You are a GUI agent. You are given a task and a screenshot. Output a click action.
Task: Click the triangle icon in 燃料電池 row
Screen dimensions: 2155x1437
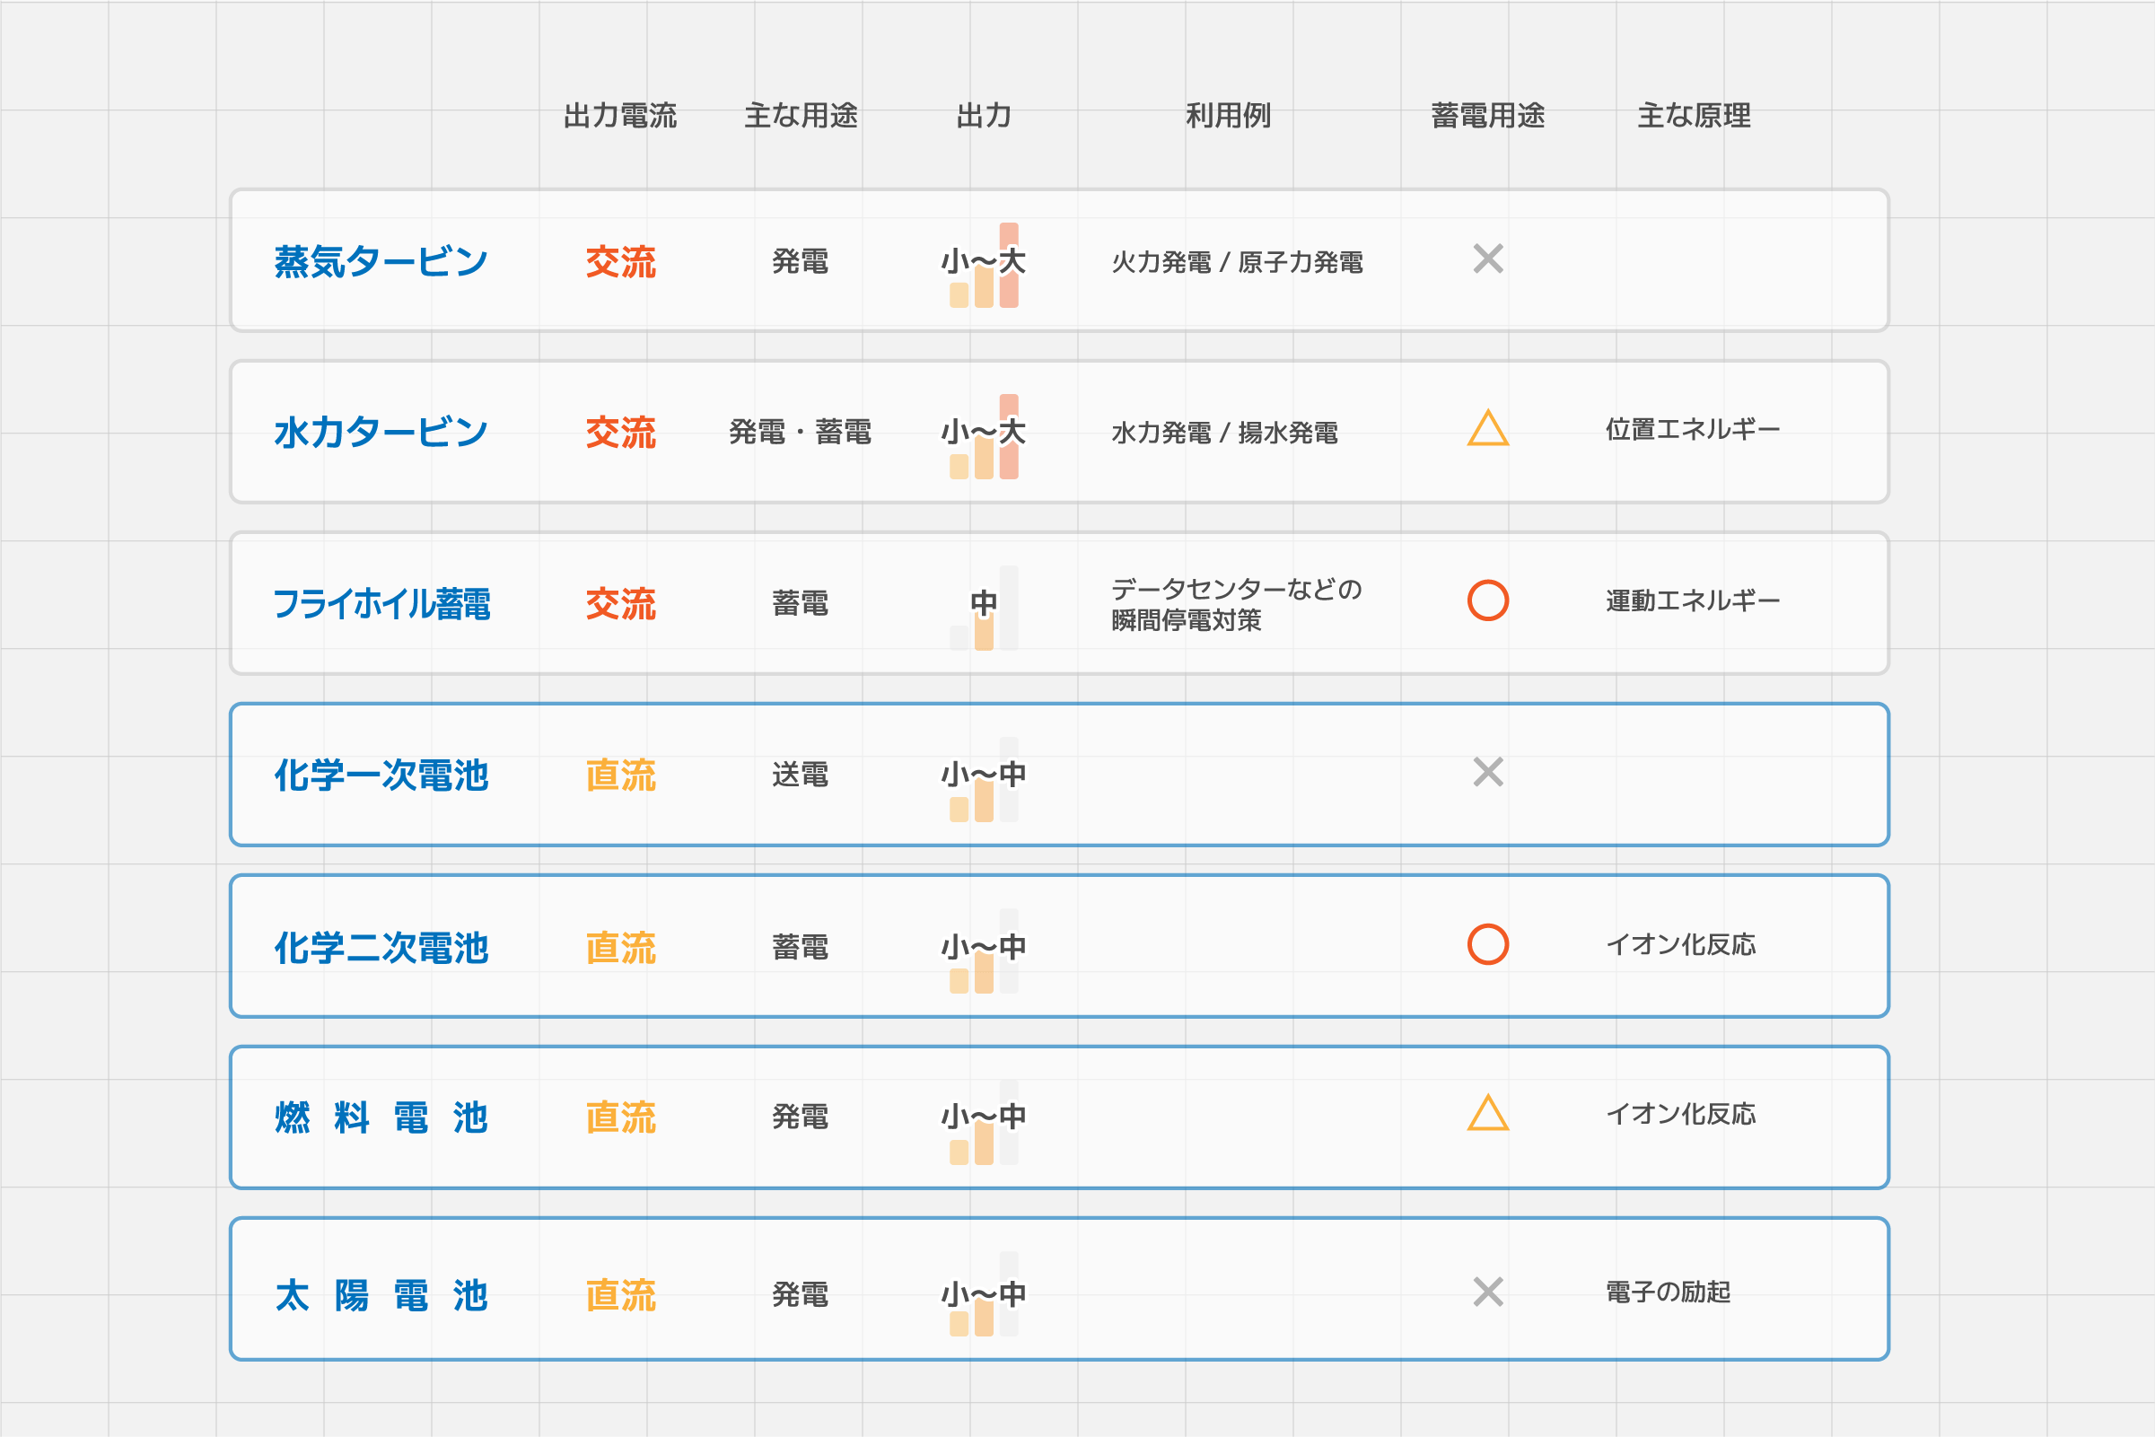(x=1488, y=1114)
